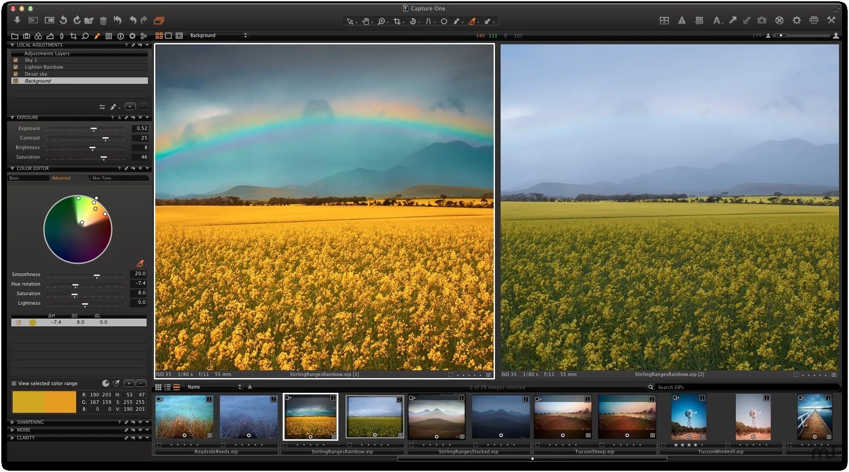Collapse the Exposure panel
The height and width of the screenshot is (472, 849).
(x=12, y=117)
